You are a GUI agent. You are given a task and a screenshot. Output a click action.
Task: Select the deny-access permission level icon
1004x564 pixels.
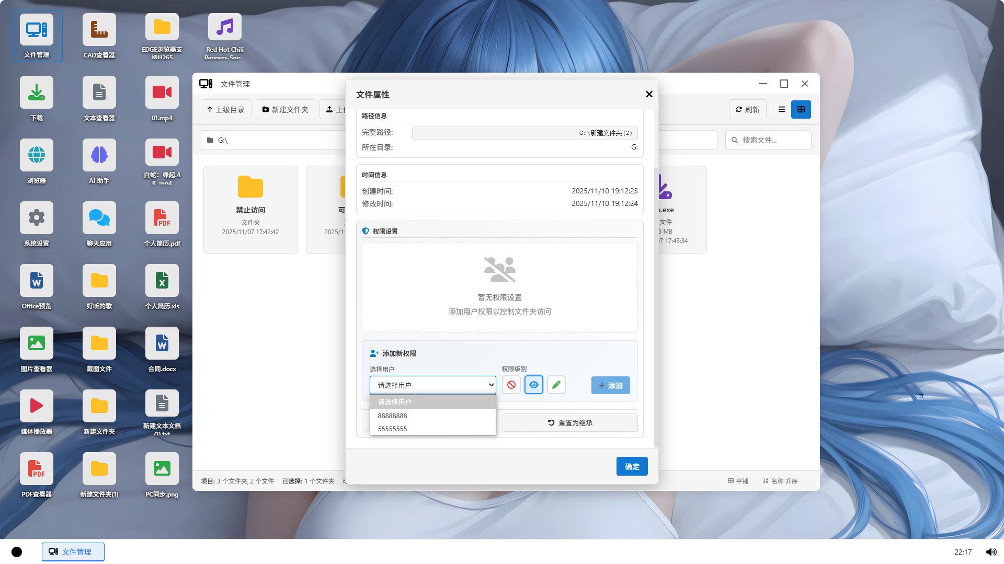click(511, 385)
